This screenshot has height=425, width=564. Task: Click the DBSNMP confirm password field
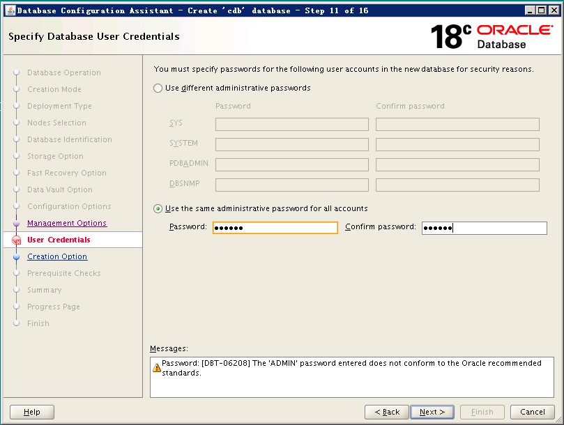point(457,185)
